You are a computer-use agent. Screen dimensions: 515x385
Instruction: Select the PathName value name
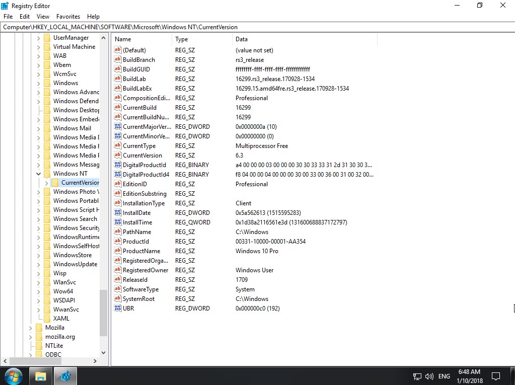coord(137,232)
